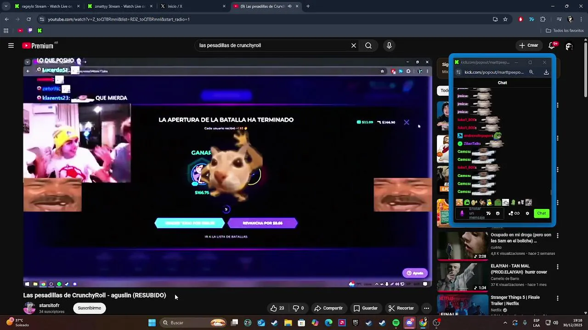Open Epic Games launcher from taskbar
The height and width of the screenshot is (330, 588).
(356, 323)
